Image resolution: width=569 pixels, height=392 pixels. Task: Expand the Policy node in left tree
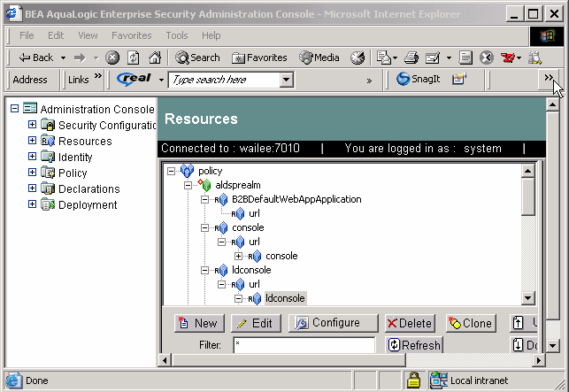pos(32,173)
